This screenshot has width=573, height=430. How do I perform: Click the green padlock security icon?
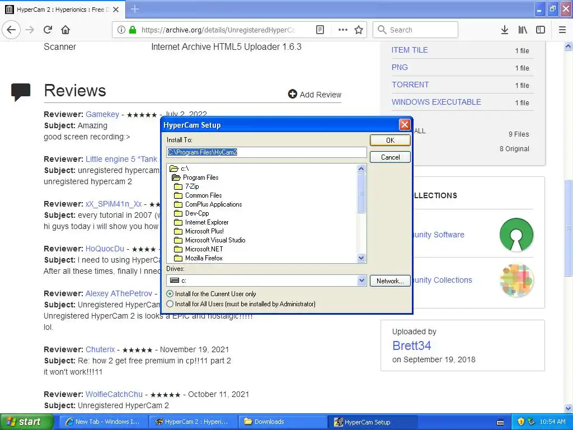point(133,30)
